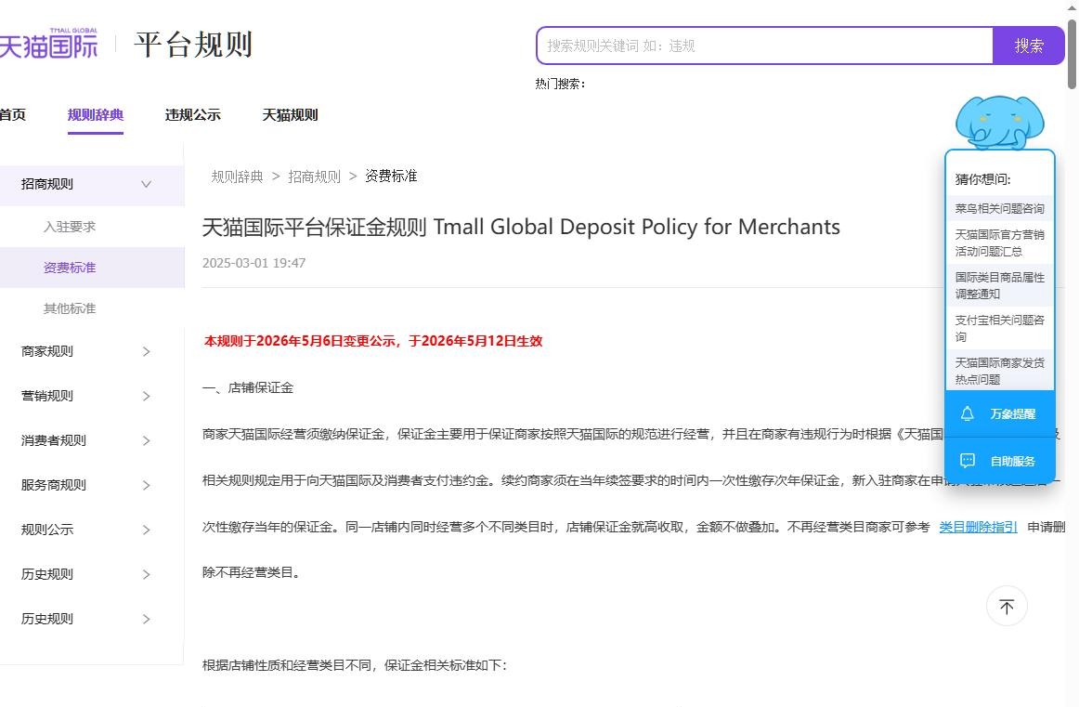Click the 万象提醒 button label
Viewport: 1079px width, 707px height.
tap(1012, 413)
